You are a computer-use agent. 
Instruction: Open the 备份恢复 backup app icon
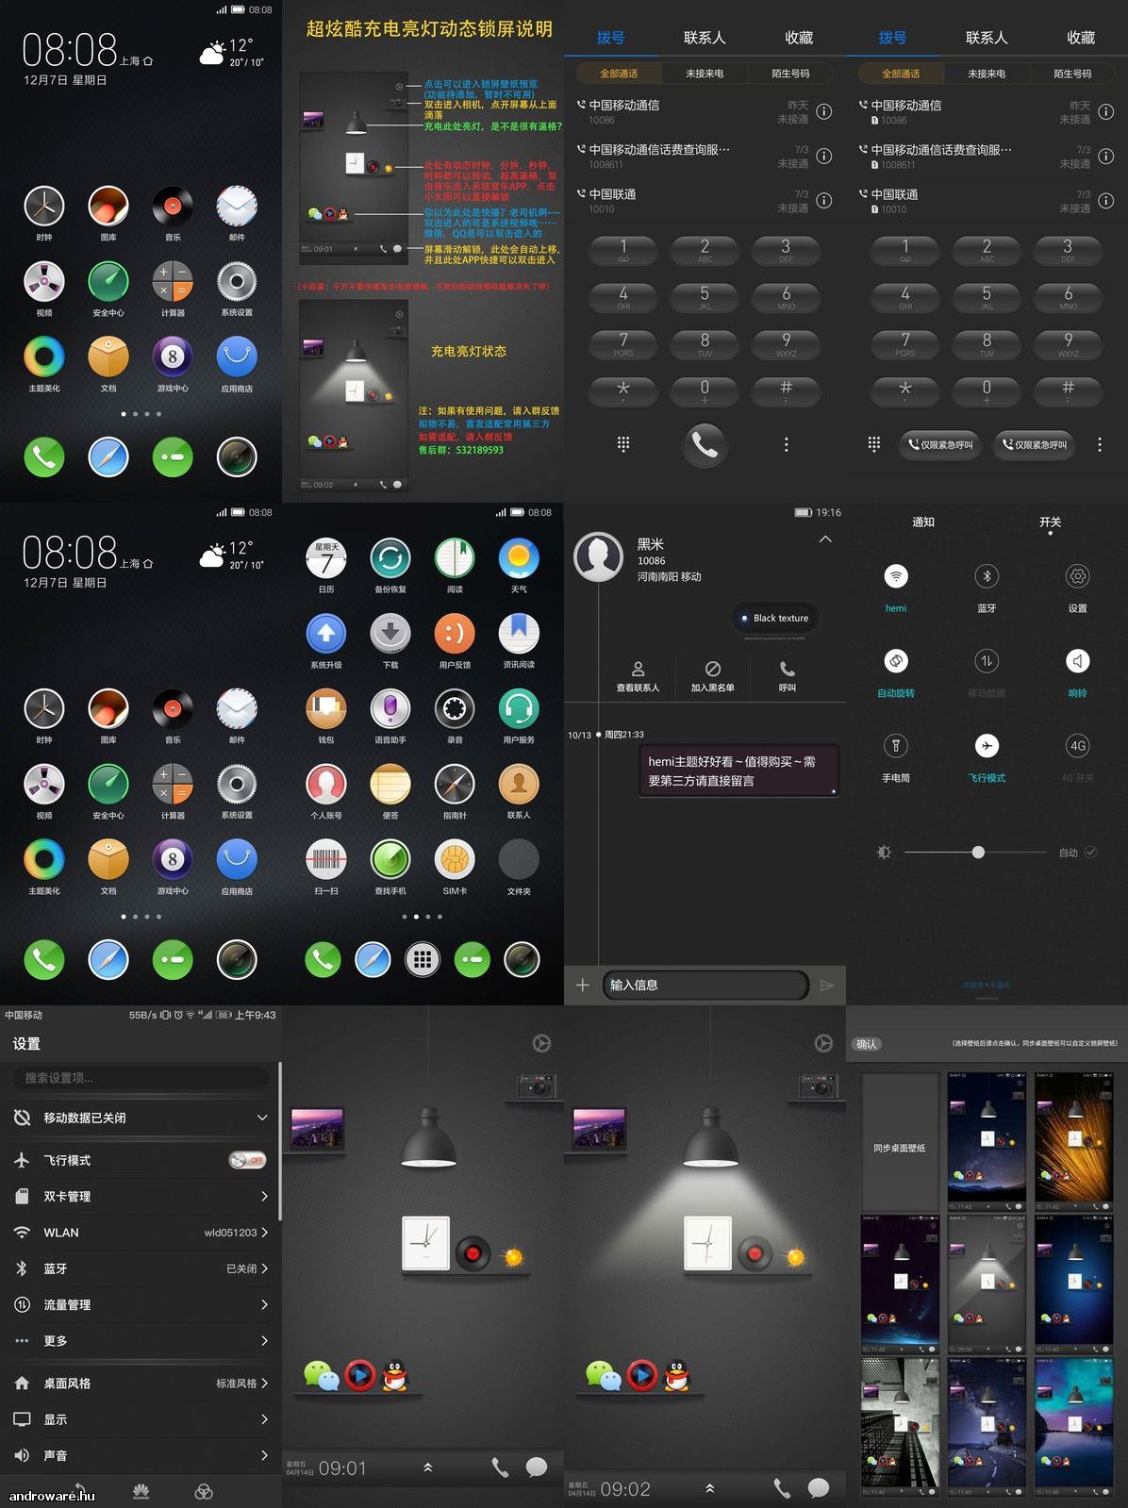[390, 558]
